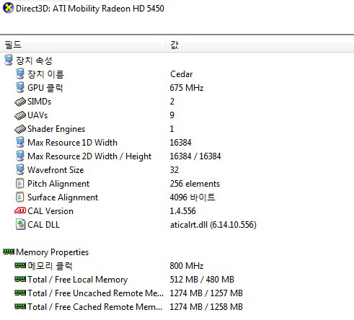Select the Max Resource 1D Width label
The width and height of the screenshot is (354, 320).
coord(72,143)
